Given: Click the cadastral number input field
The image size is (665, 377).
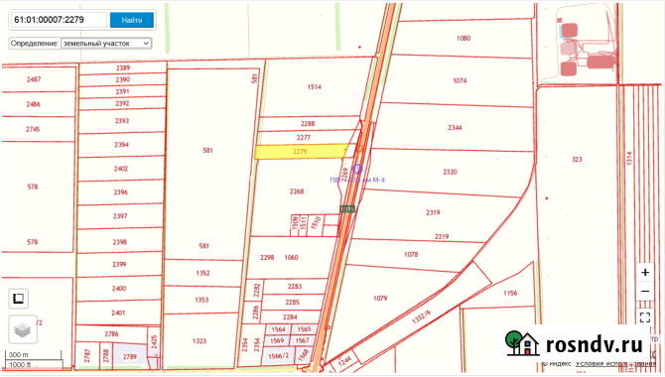Looking at the screenshot, I should 59,20.
